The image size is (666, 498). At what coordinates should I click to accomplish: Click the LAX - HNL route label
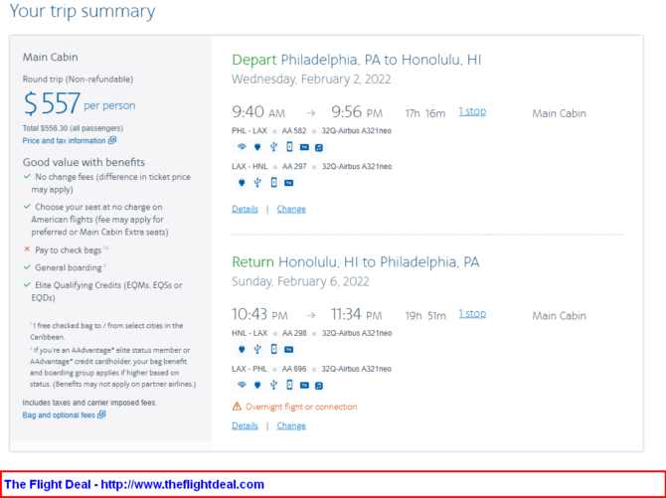250,166
